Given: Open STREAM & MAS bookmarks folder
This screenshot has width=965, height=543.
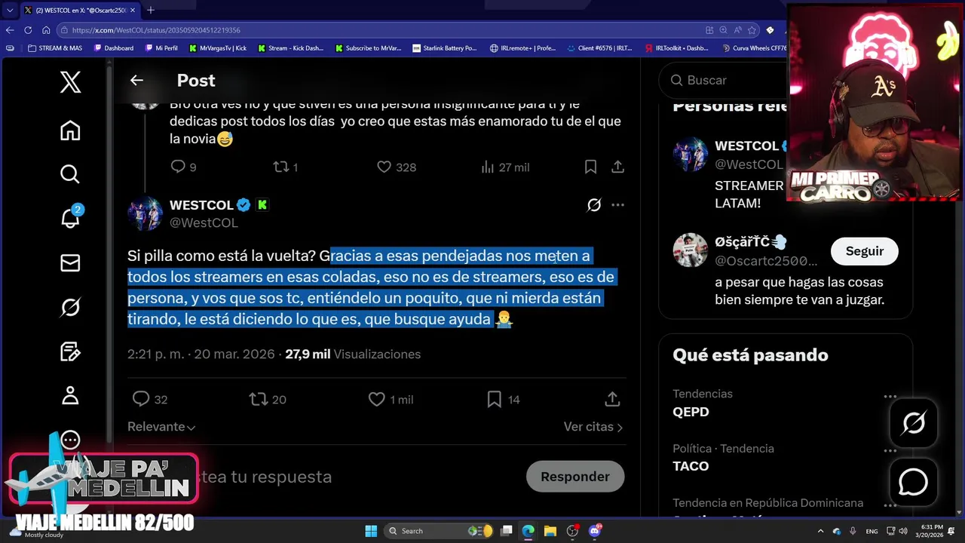Looking at the screenshot, I should point(55,48).
